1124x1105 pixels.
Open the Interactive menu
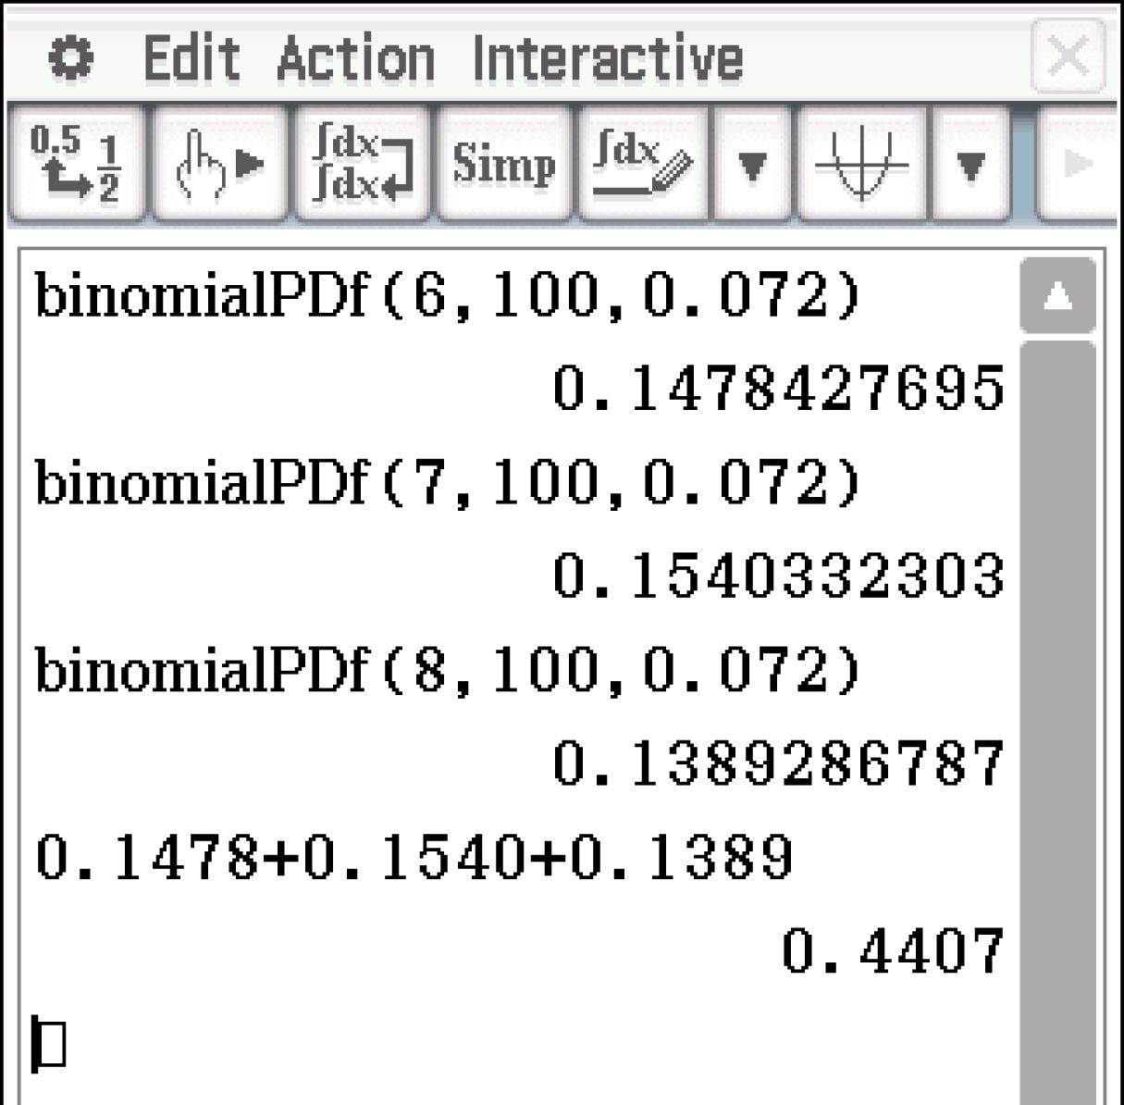pos(608,59)
